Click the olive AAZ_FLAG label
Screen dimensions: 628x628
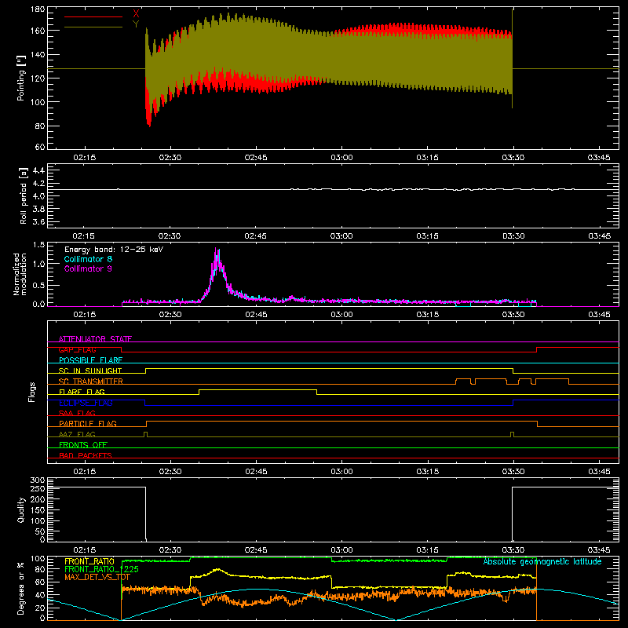point(77,434)
